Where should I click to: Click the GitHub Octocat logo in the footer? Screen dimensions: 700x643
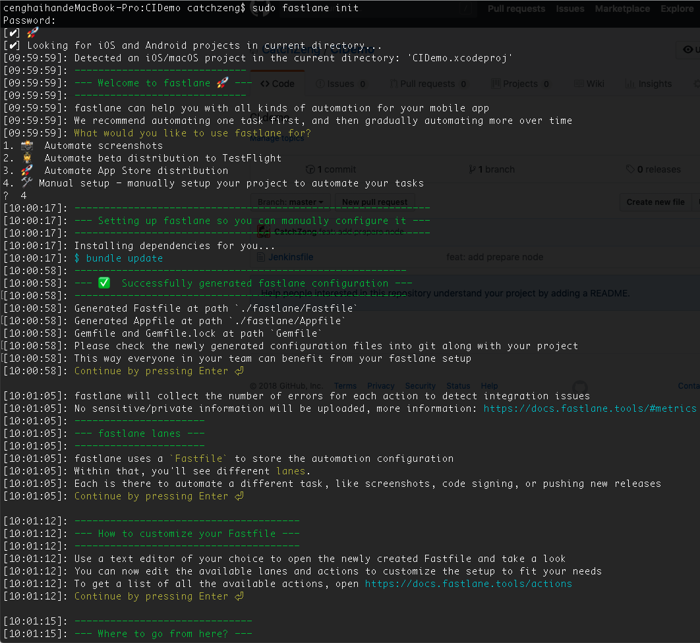[x=580, y=387]
